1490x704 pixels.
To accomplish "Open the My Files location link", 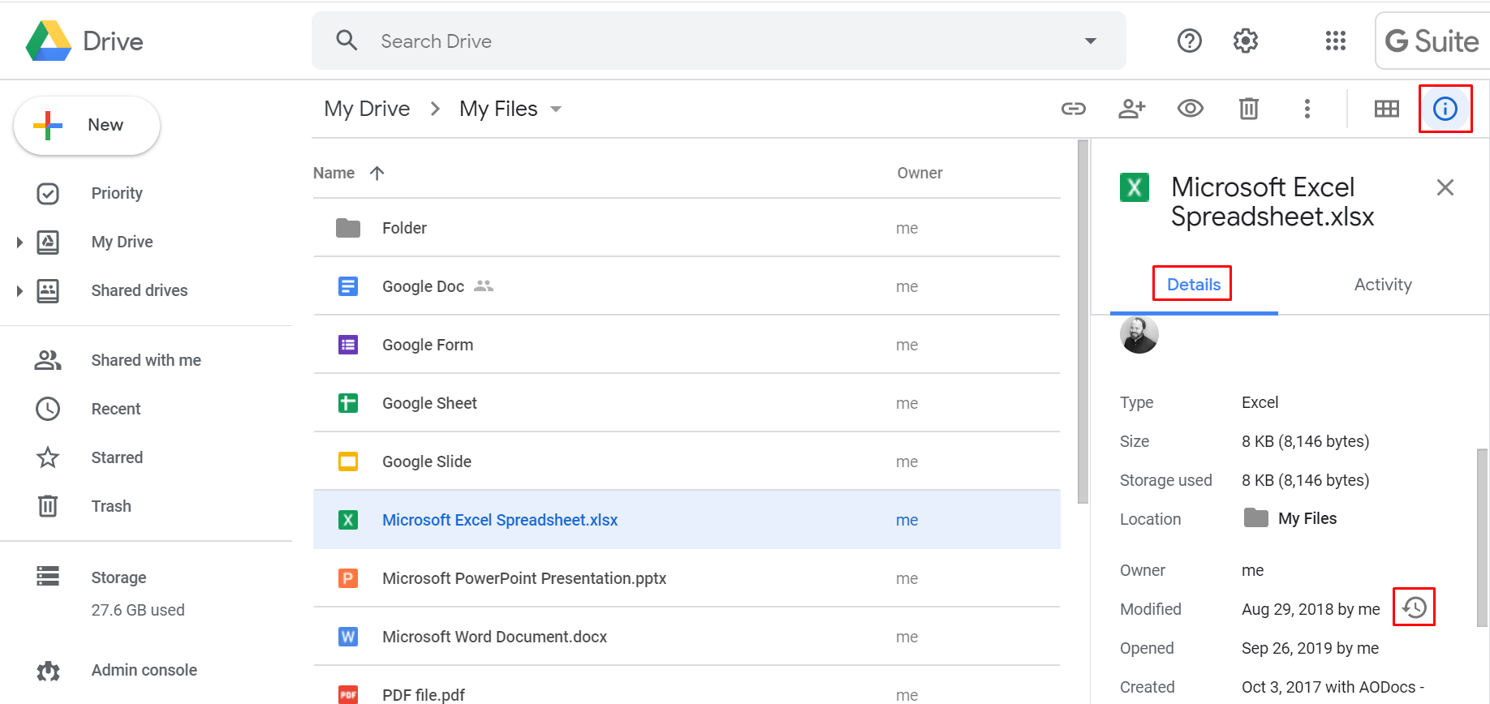I will [x=1307, y=518].
